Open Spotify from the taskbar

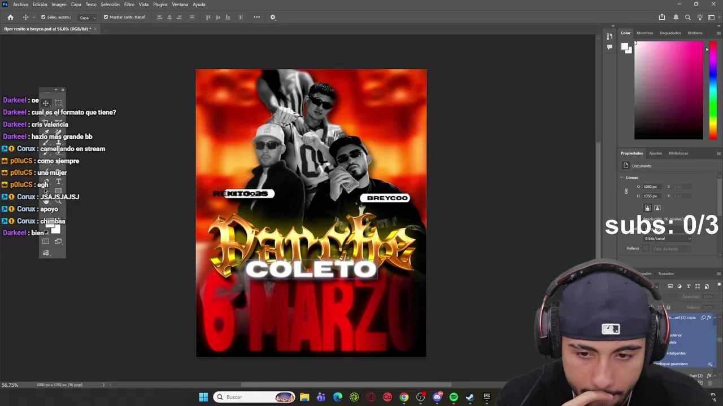pos(454,397)
